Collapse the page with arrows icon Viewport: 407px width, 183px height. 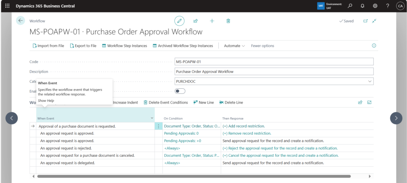point(374,21)
